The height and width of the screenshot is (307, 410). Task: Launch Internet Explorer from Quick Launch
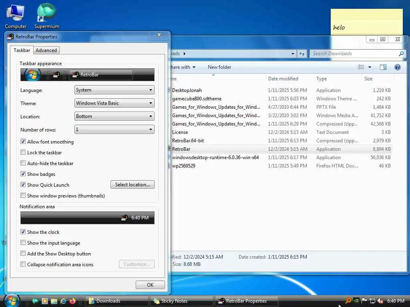click(x=63, y=301)
